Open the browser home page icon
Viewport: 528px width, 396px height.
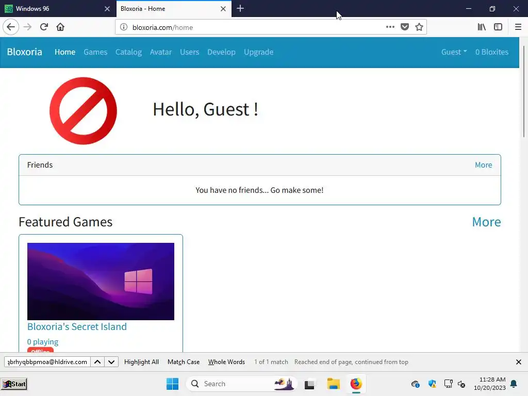click(60, 27)
